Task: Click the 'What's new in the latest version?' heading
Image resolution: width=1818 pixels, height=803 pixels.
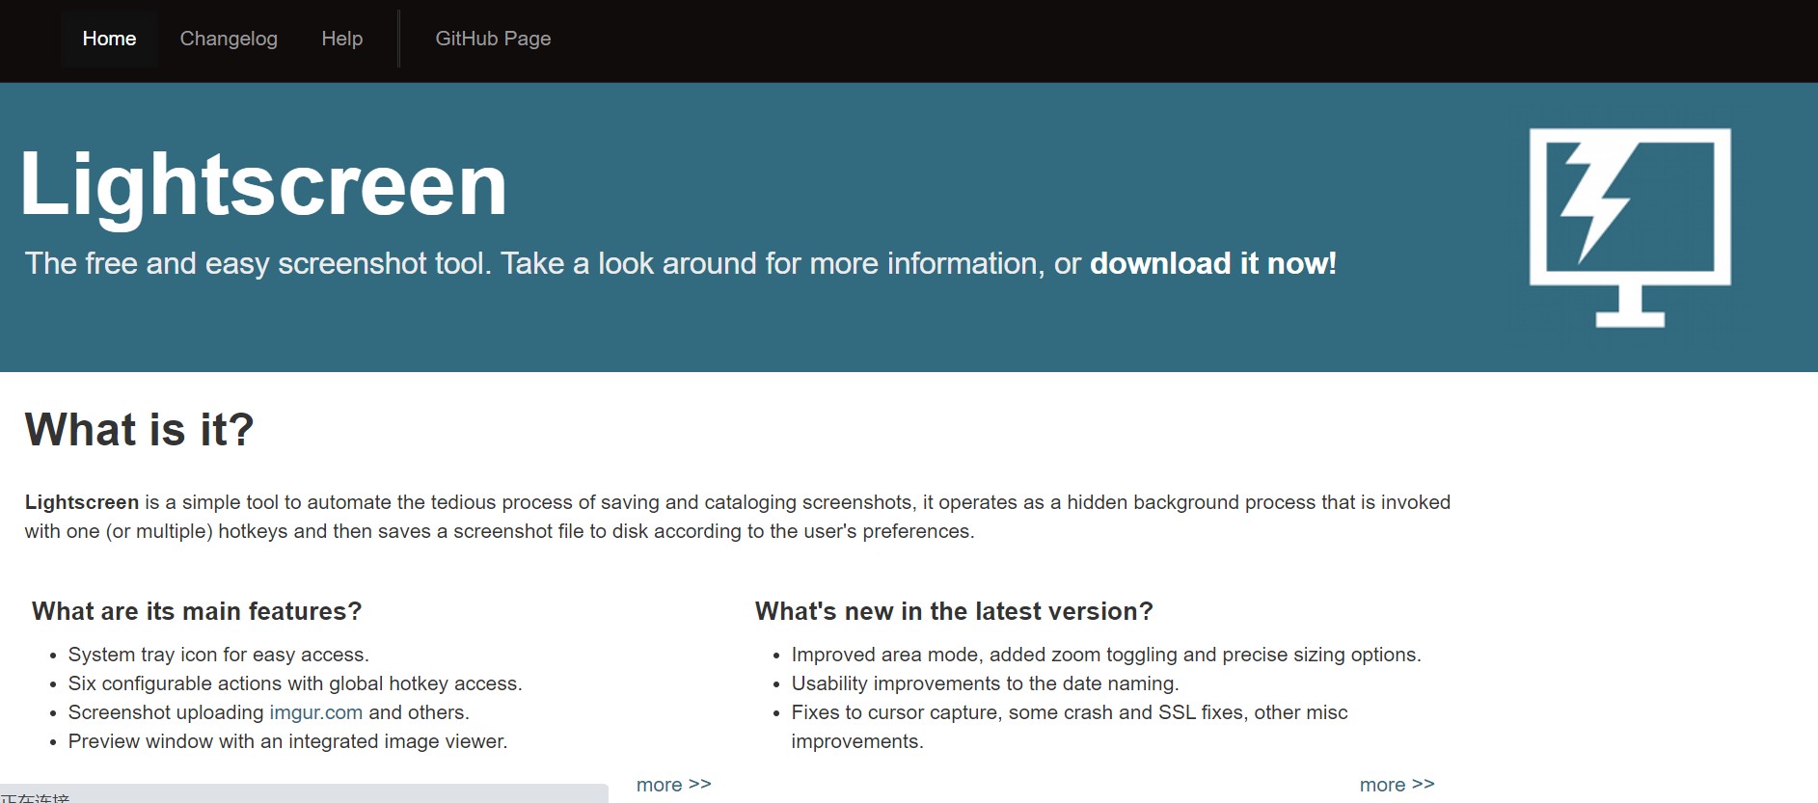Action: (x=954, y=611)
